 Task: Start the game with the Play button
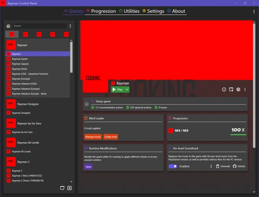coord(118,90)
